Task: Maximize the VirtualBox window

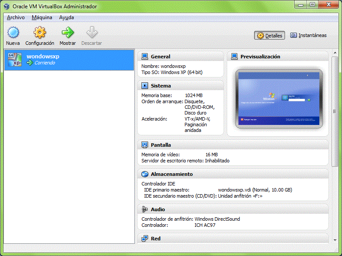Action: tap(312, 5)
